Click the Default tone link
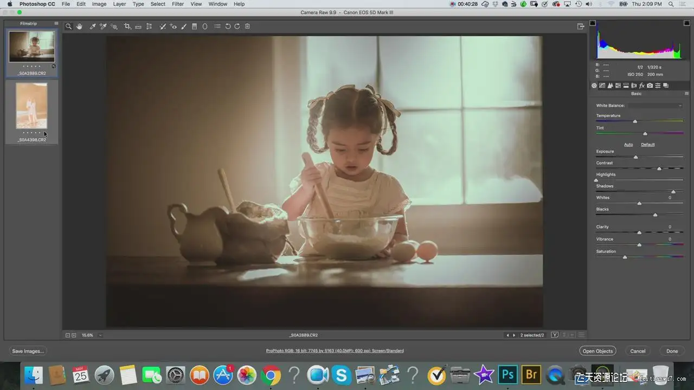This screenshot has height=390, width=694. click(648, 145)
